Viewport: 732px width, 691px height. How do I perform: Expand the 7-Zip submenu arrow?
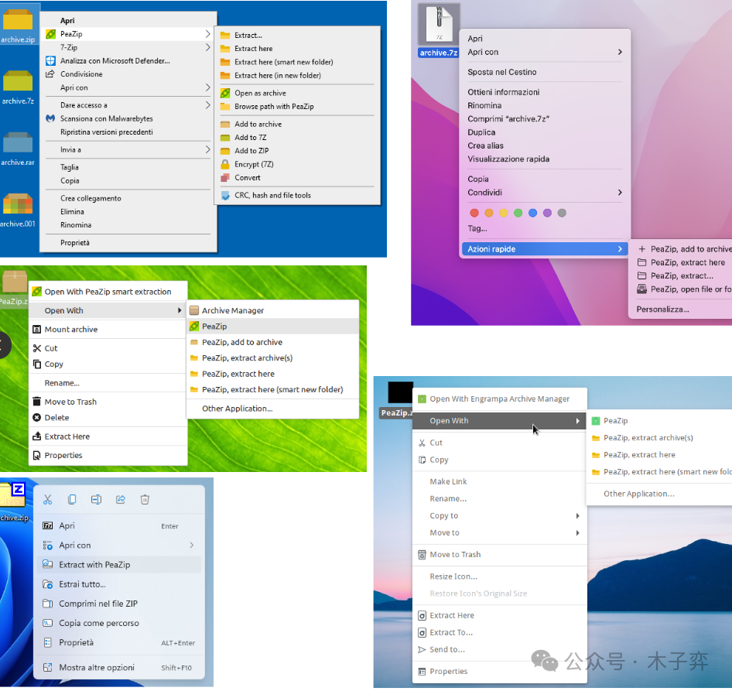click(x=207, y=47)
